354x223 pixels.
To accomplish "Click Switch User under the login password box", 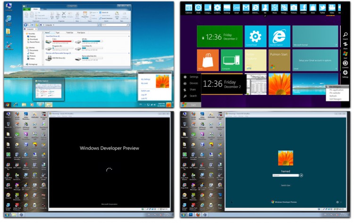I will click(286, 185).
